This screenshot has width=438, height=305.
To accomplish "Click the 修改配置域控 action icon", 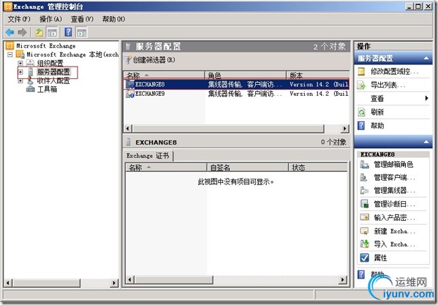I will pos(361,71).
